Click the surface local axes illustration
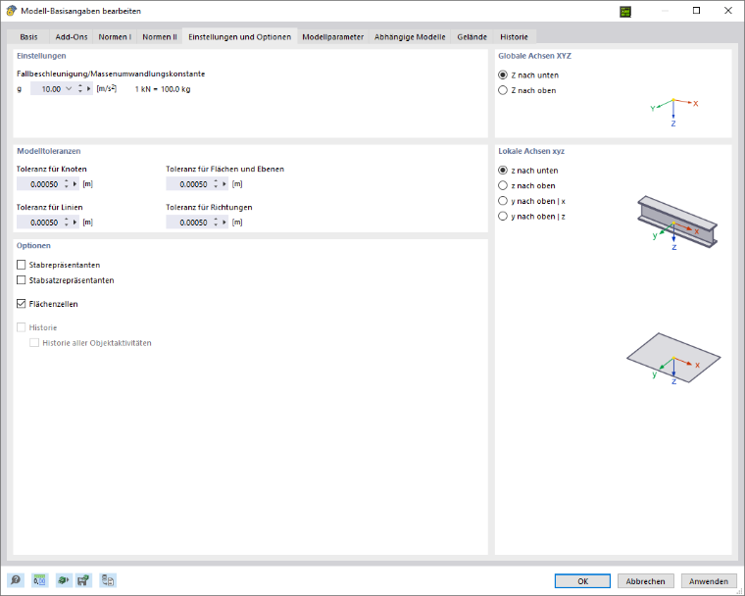Image resolution: width=745 pixels, height=596 pixels. [x=673, y=358]
